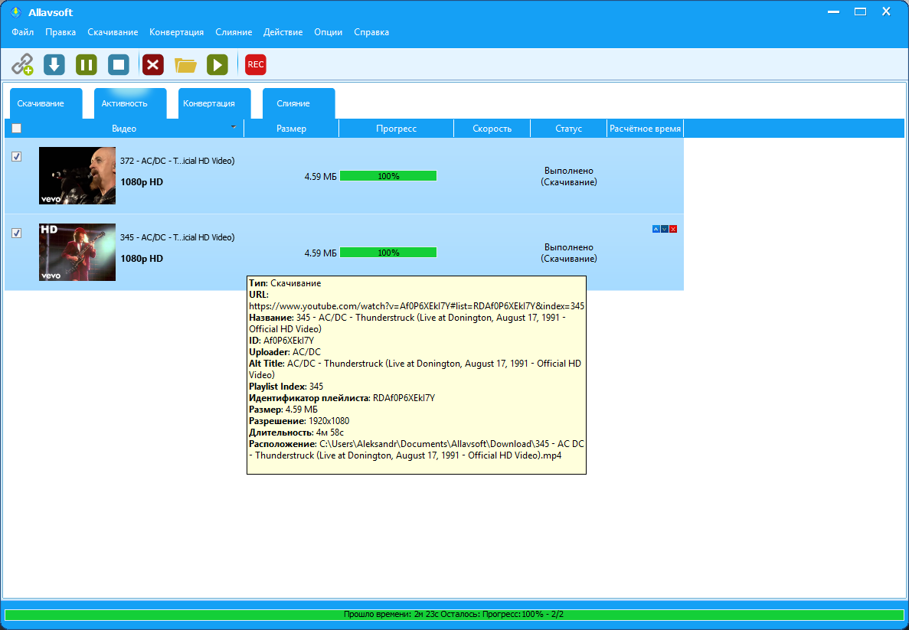Start download with the blue arrow button
This screenshot has width=909, height=630.
tap(54, 64)
